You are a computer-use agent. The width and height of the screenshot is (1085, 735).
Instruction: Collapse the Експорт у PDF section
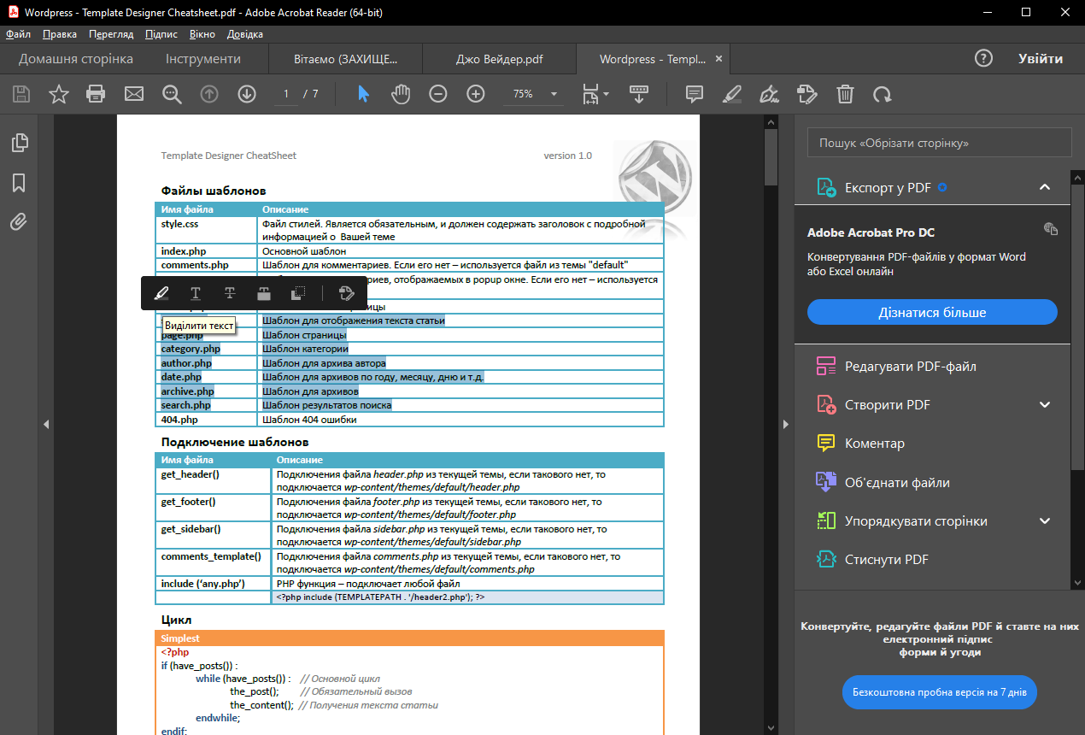tap(1044, 186)
